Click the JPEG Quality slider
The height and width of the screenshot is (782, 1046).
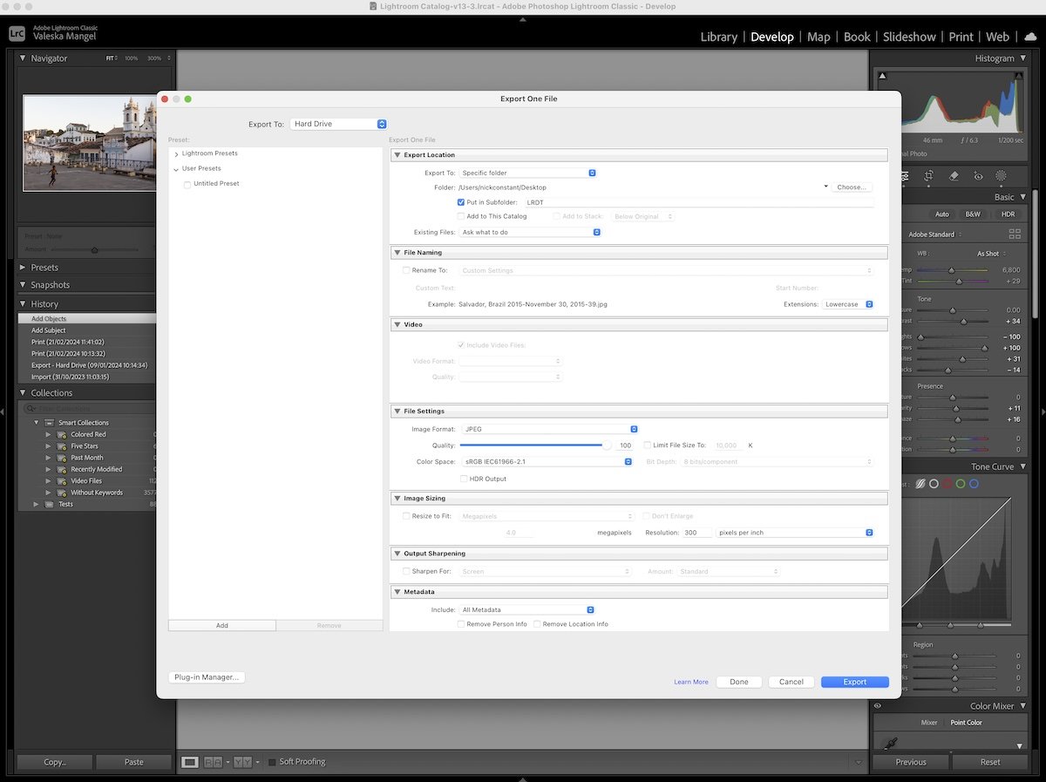pos(533,445)
